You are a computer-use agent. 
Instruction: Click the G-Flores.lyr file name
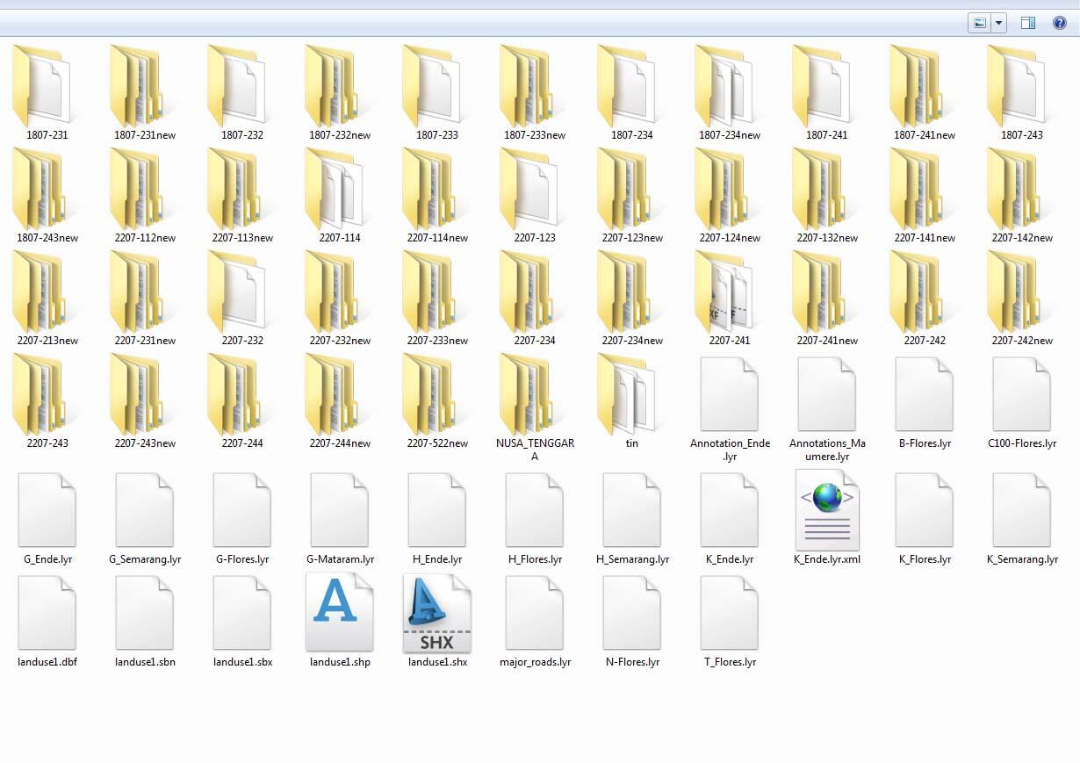242,559
